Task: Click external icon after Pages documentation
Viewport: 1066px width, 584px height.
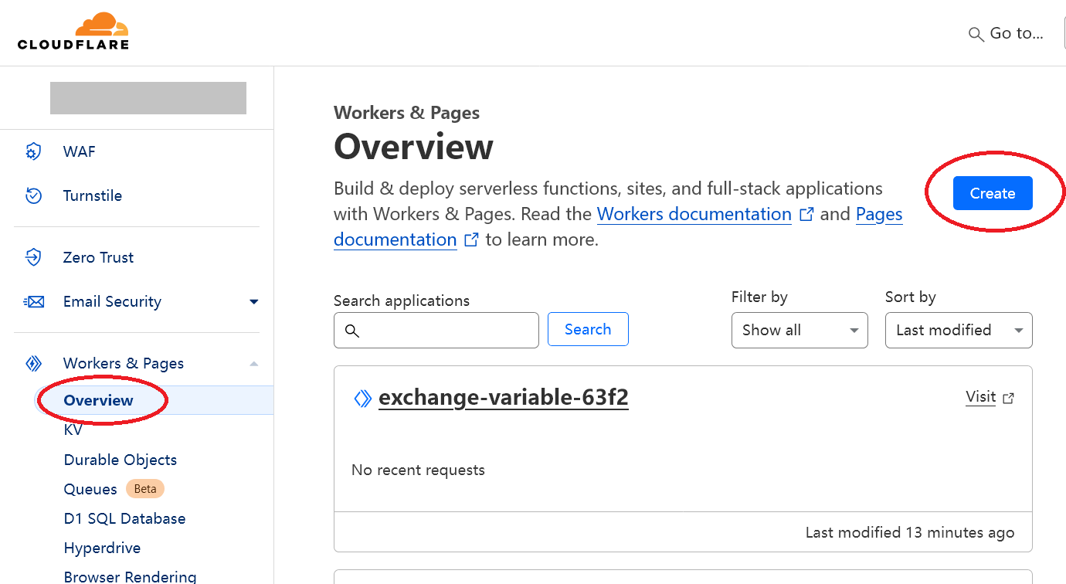Action: [471, 240]
